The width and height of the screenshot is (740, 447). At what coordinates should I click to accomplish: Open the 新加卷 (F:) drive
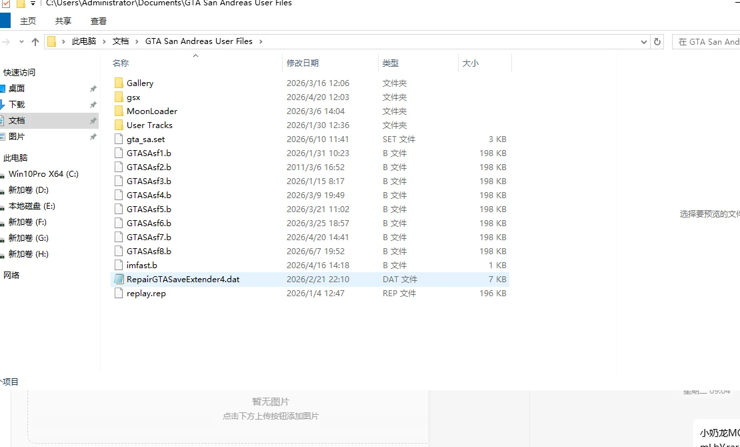point(27,222)
